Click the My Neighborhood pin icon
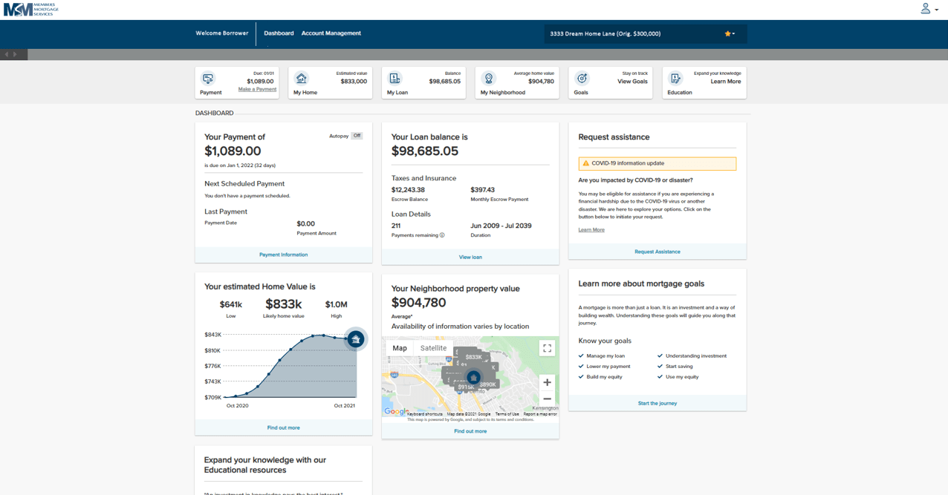948x495 pixels. 488,78
